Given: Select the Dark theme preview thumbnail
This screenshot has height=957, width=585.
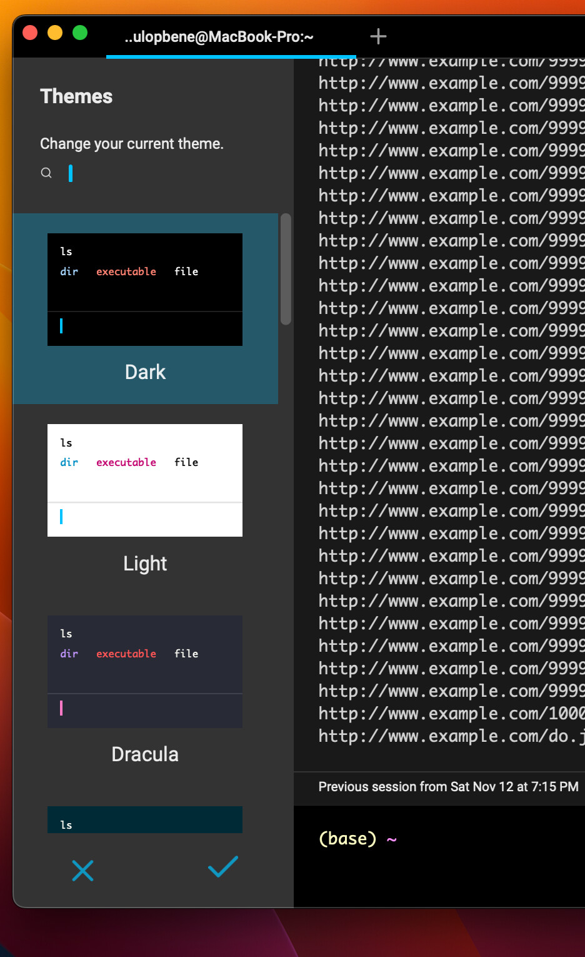Looking at the screenshot, I should pos(145,289).
